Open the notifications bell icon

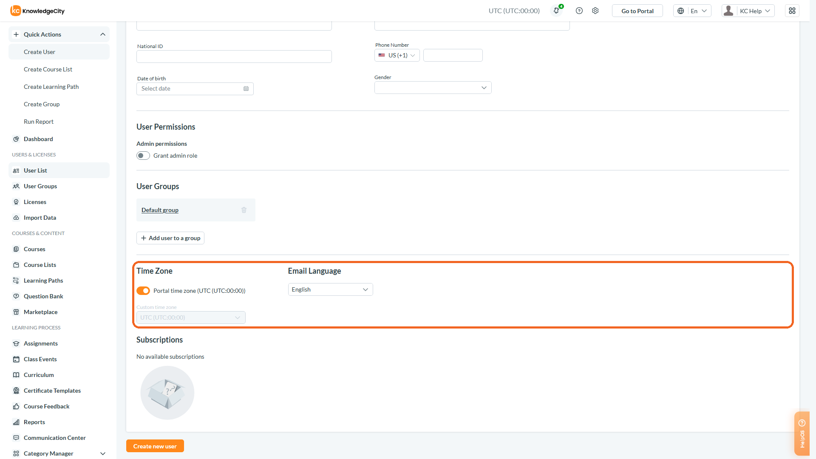(556, 11)
